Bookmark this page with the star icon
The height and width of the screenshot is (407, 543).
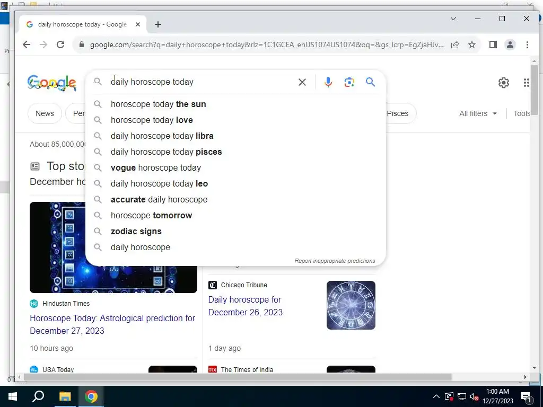pyautogui.click(x=472, y=45)
